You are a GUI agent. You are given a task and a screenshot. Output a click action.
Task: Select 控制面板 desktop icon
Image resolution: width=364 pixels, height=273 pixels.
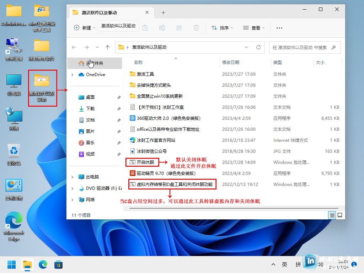point(14,190)
